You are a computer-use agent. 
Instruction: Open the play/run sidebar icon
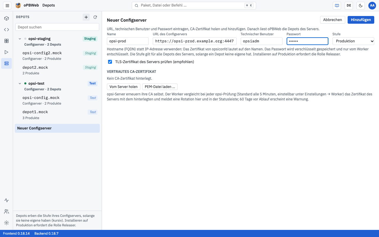tap(7, 52)
